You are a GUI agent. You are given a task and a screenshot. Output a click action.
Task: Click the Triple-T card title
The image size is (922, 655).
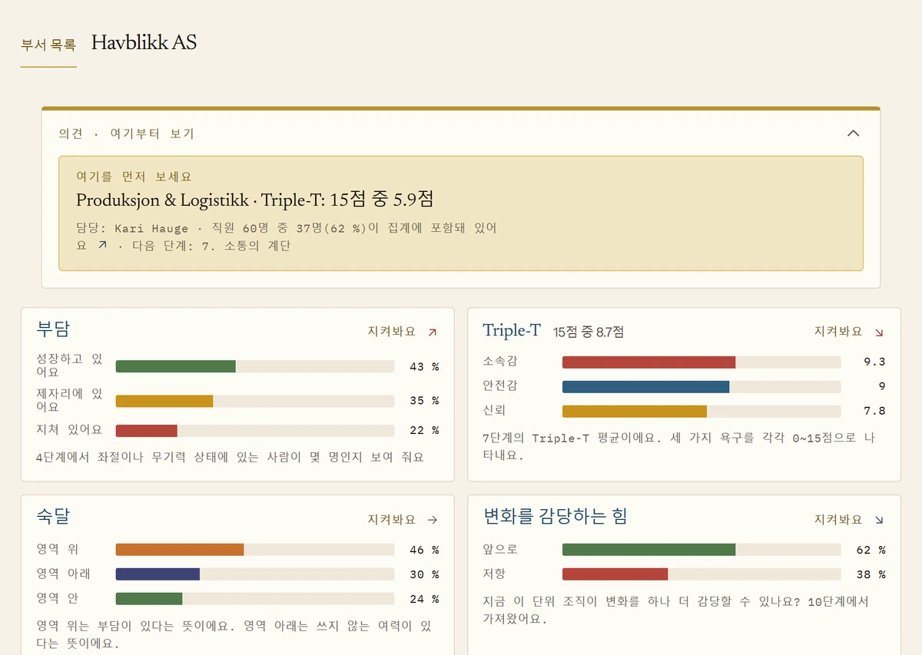[512, 330]
